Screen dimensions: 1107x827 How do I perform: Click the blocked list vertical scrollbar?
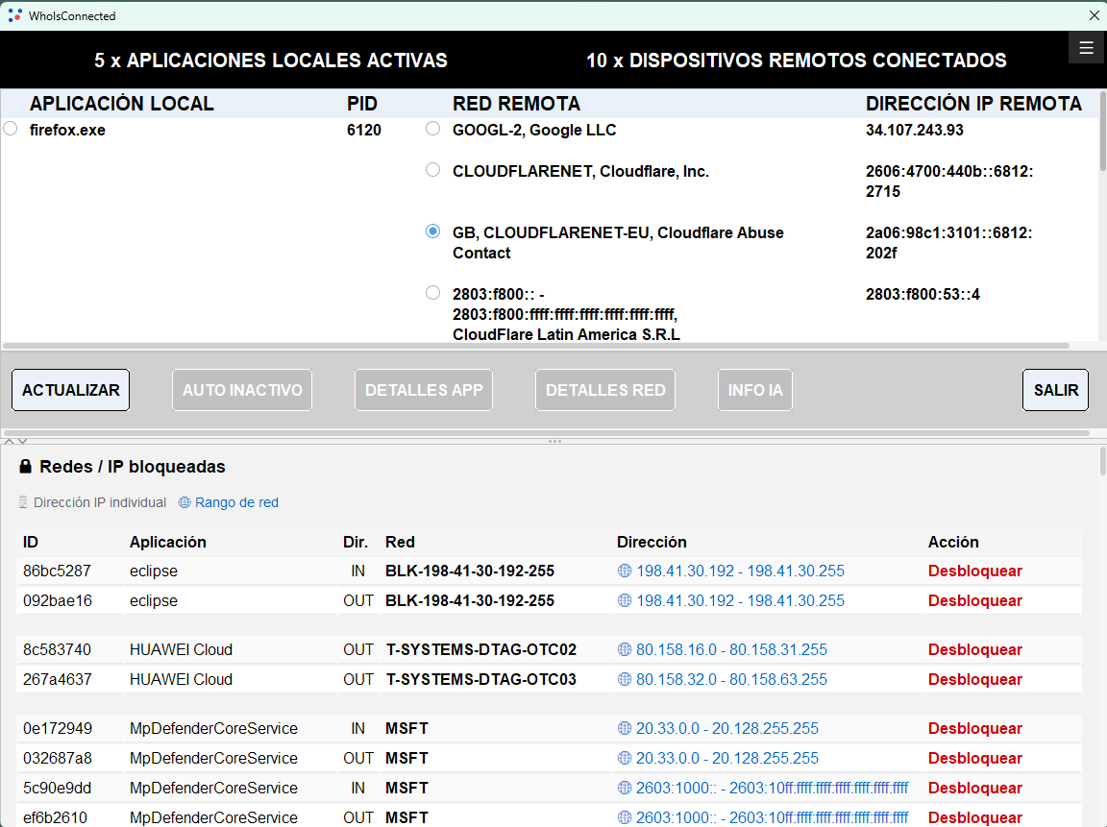1103,461
